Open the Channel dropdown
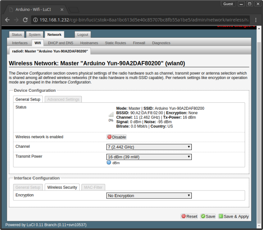263x230 pixels. [149, 147]
